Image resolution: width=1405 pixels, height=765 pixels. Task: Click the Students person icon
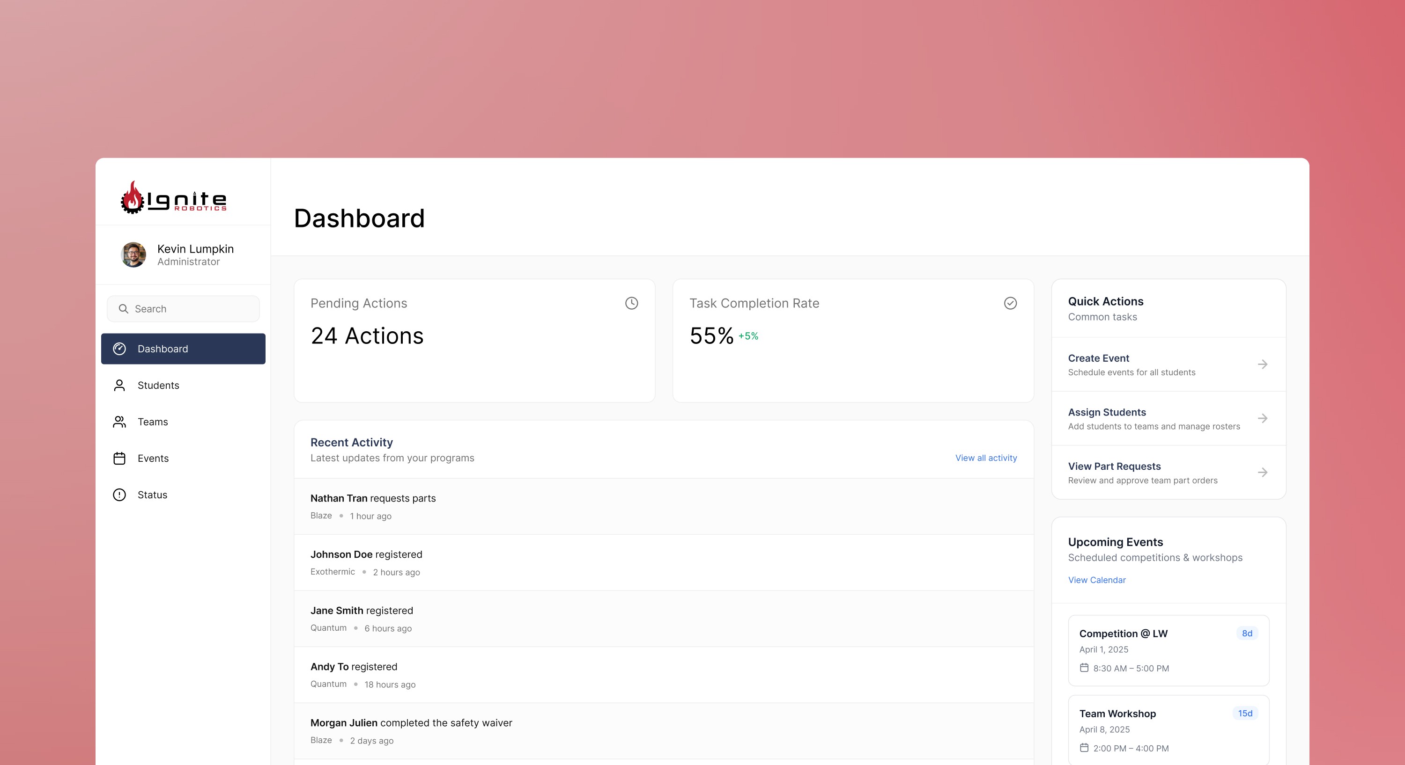coord(119,385)
